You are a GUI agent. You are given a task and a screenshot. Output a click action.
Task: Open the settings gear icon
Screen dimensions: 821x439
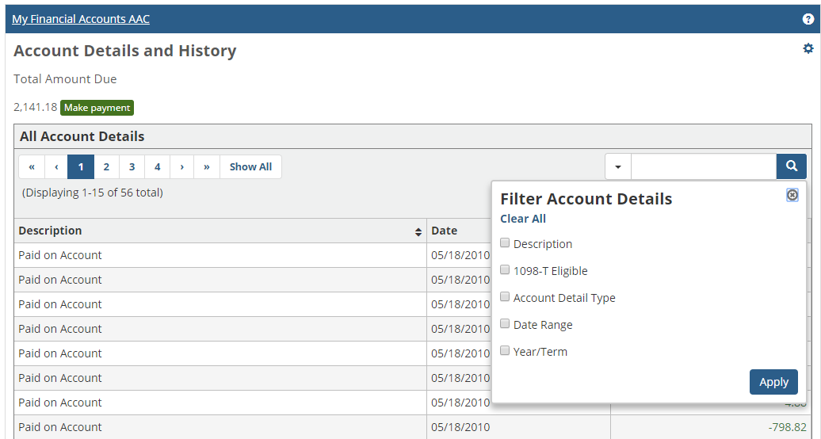point(808,49)
